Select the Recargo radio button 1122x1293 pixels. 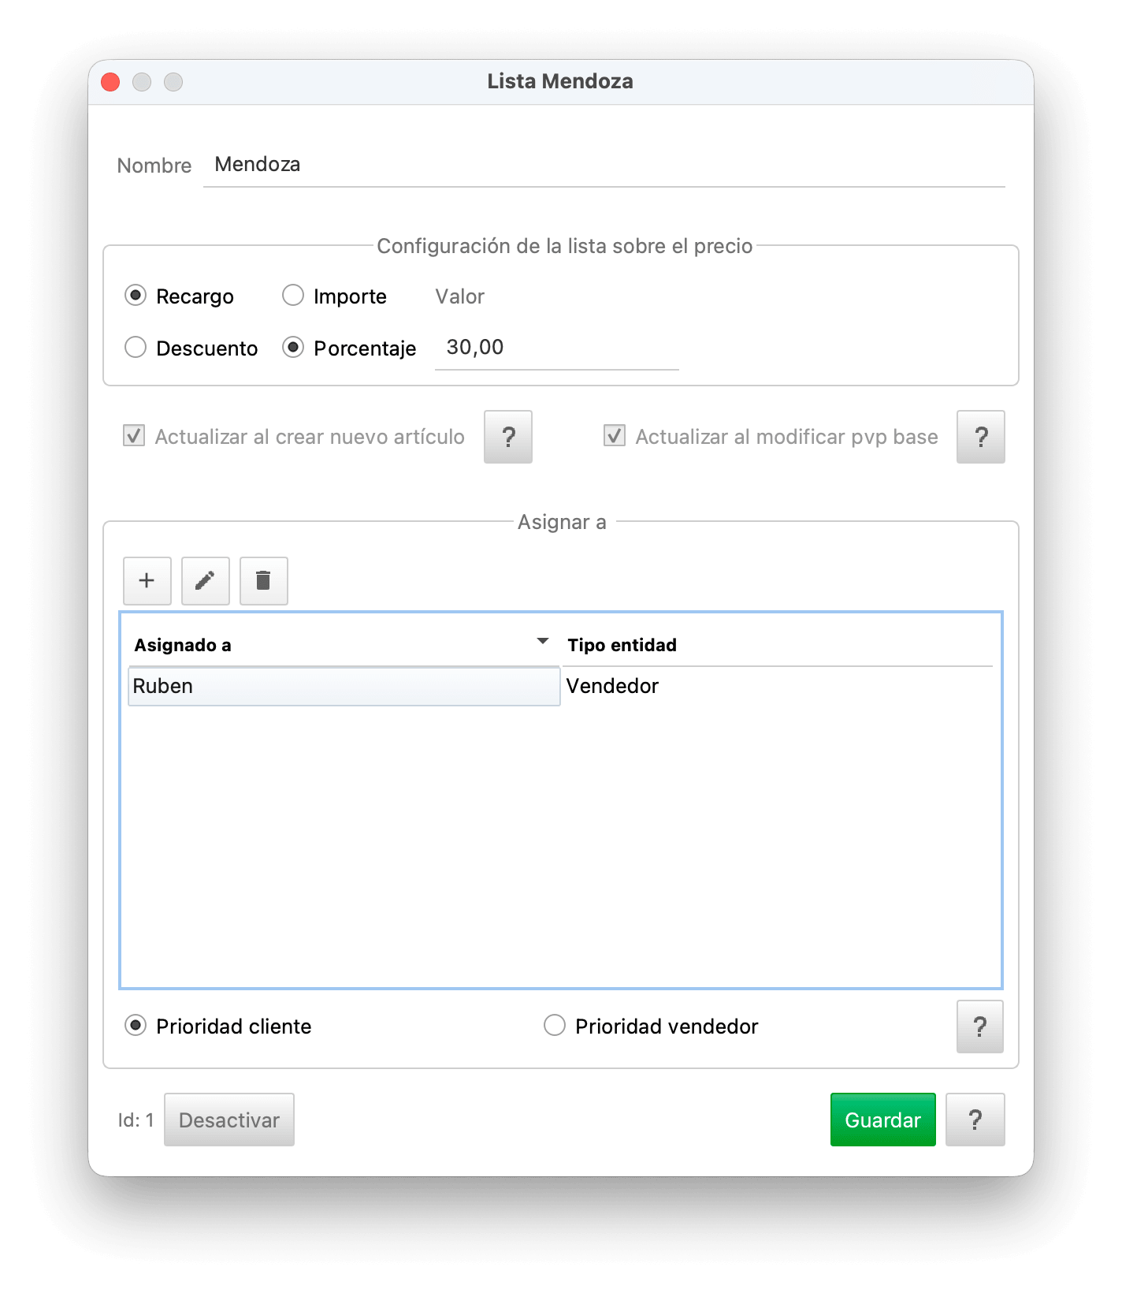pyautogui.click(x=136, y=296)
